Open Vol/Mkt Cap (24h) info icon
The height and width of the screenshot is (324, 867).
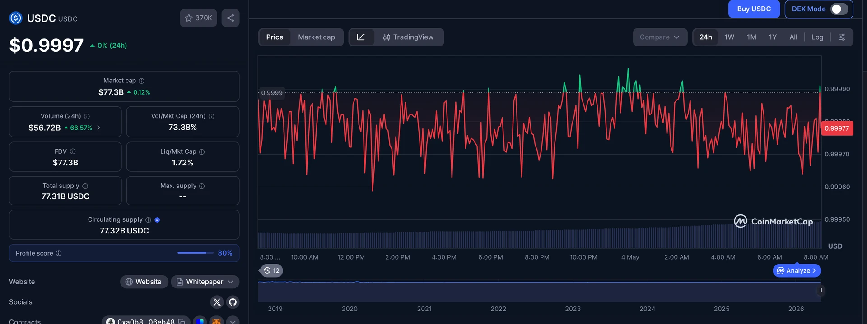[x=211, y=116]
